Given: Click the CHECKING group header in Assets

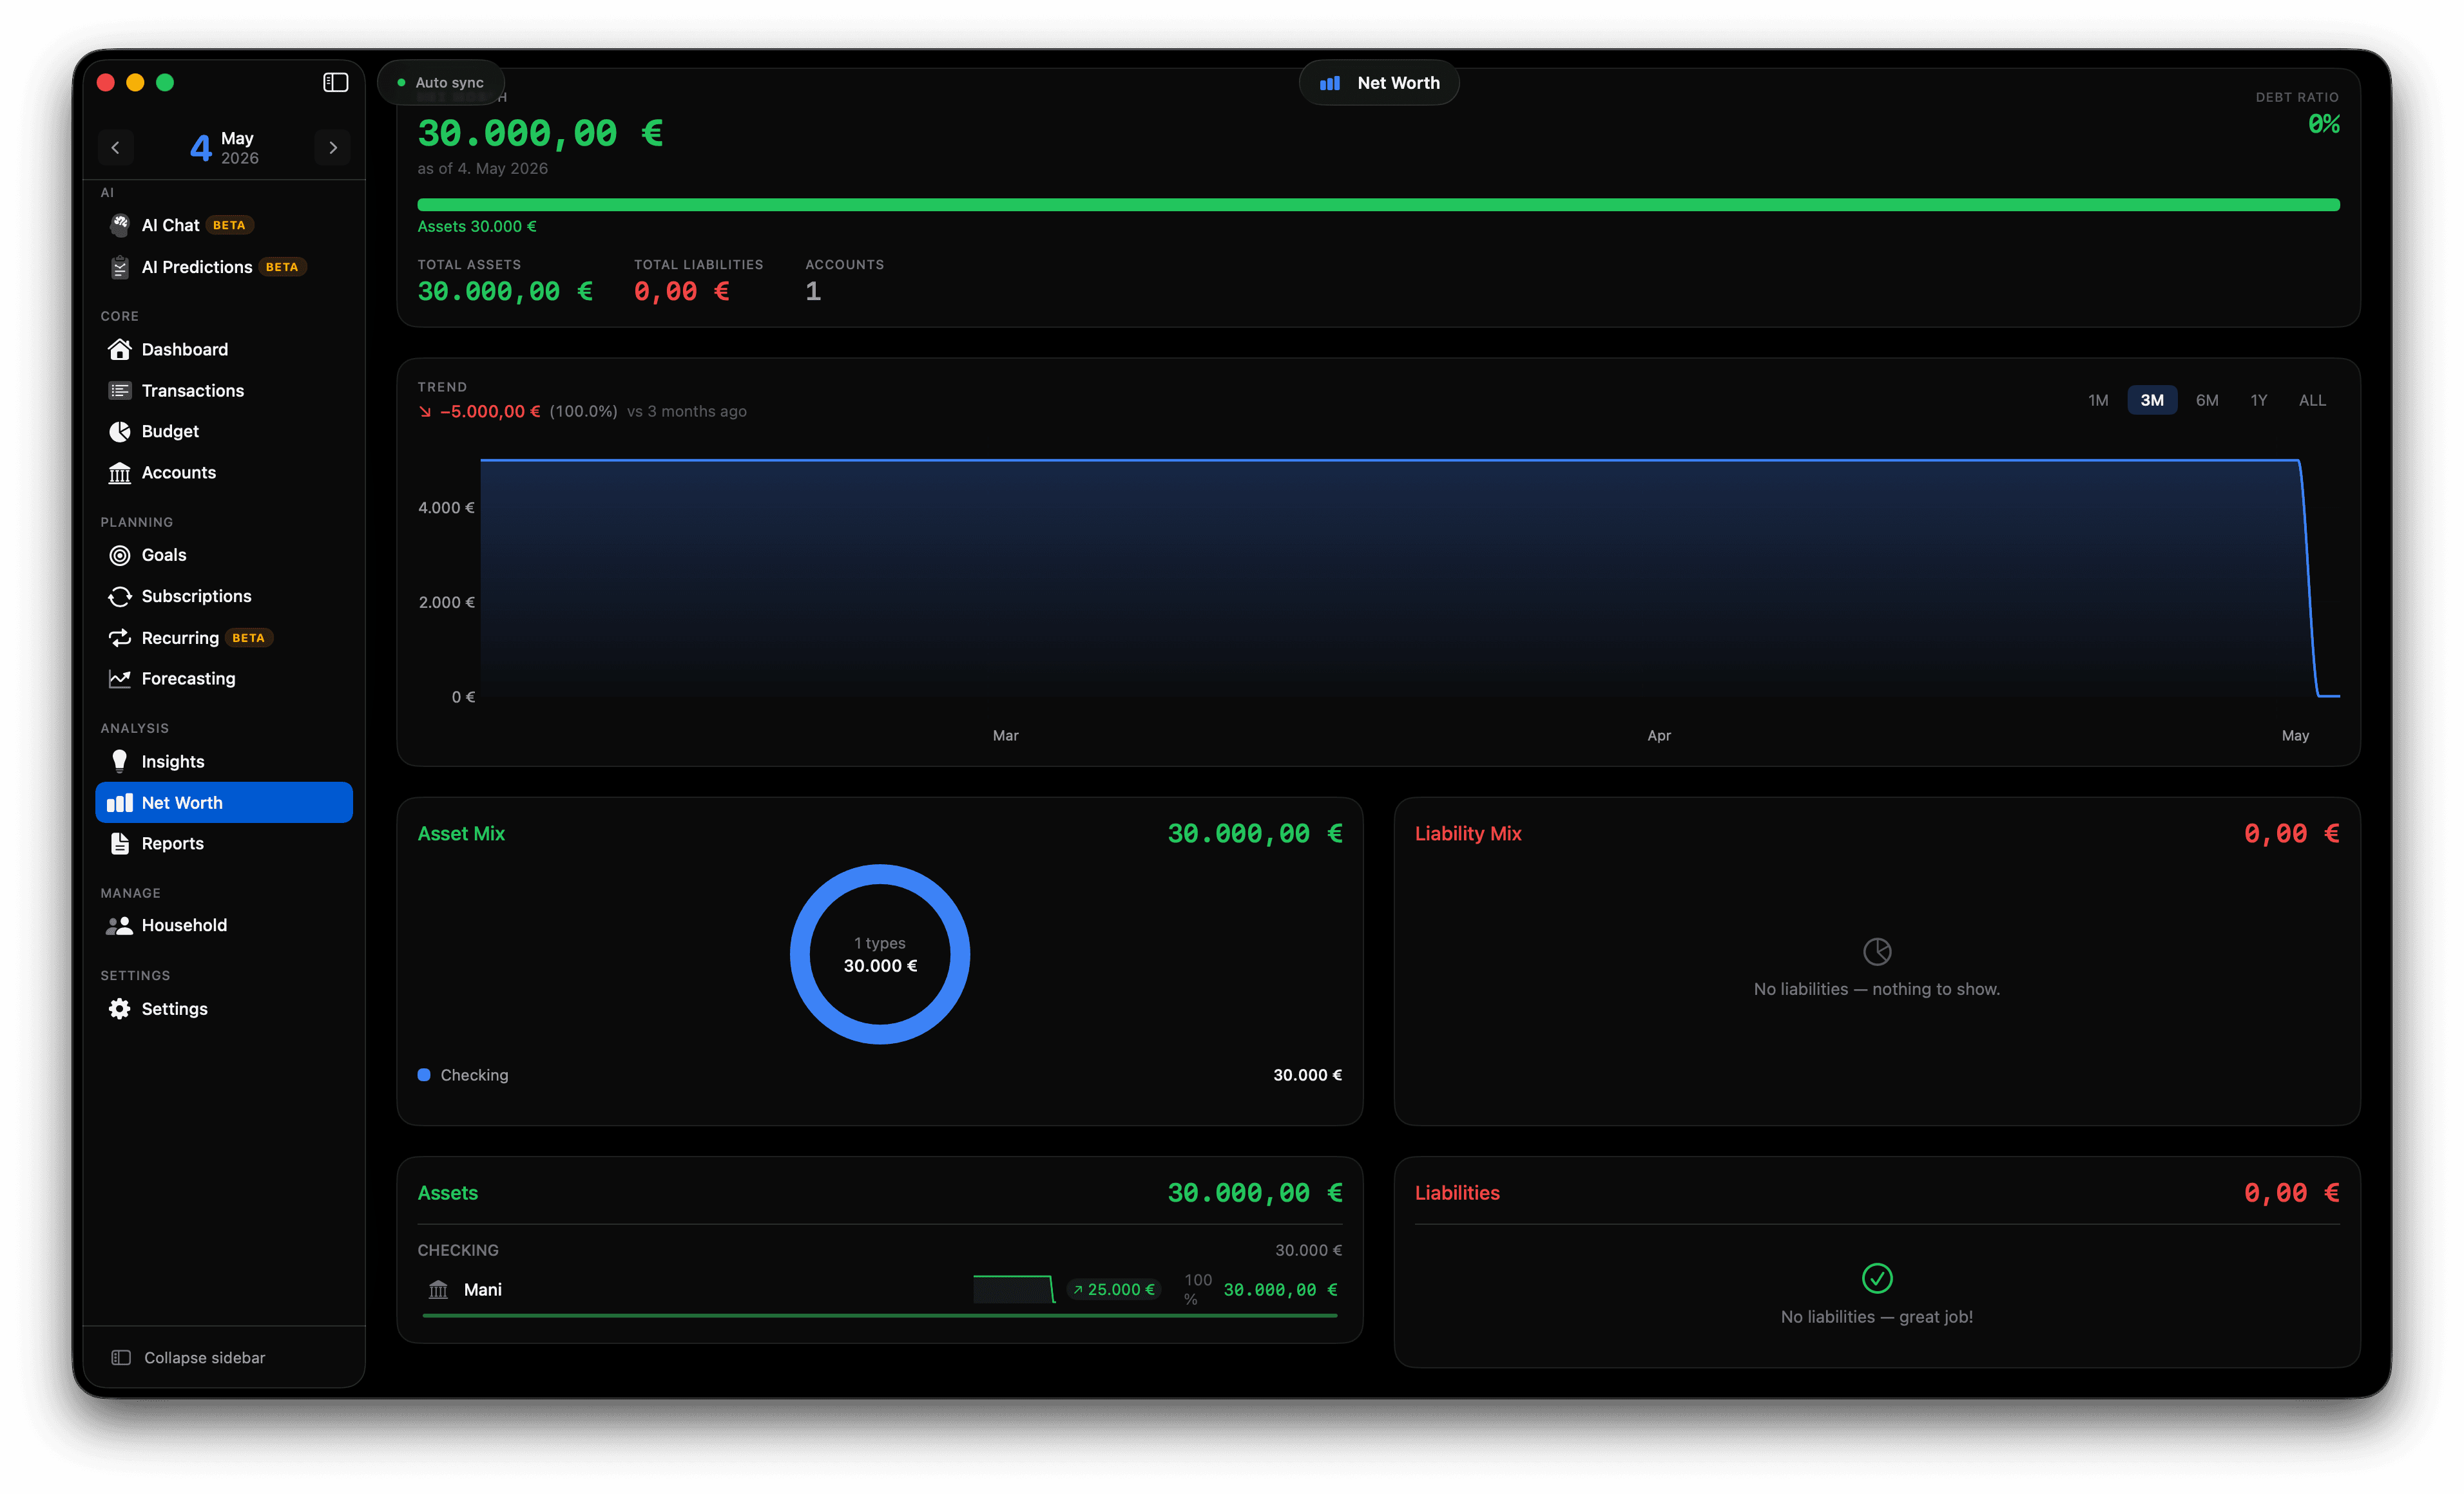Looking at the screenshot, I should pos(458,1250).
